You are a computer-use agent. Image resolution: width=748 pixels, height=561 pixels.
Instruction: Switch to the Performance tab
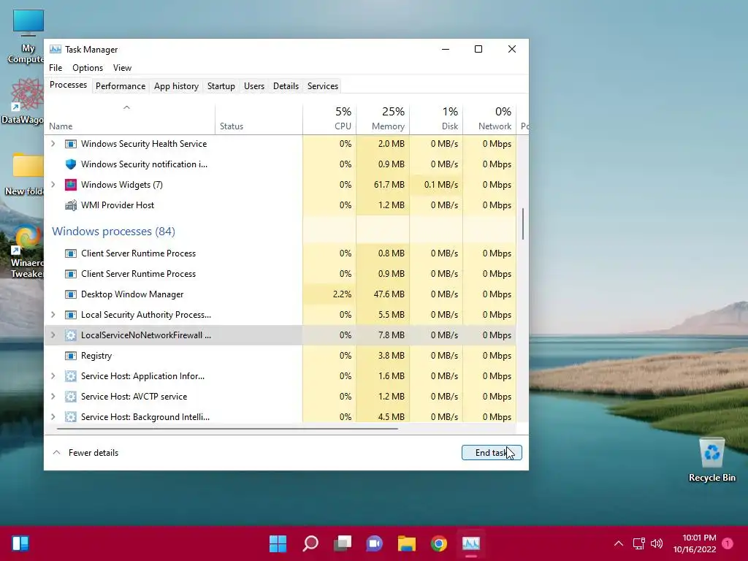pyautogui.click(x=121, y=86)
